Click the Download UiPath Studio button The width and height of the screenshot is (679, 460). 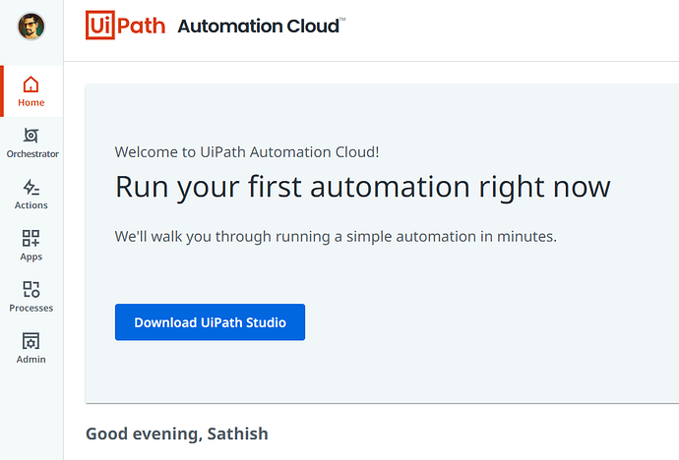[210, 322]
